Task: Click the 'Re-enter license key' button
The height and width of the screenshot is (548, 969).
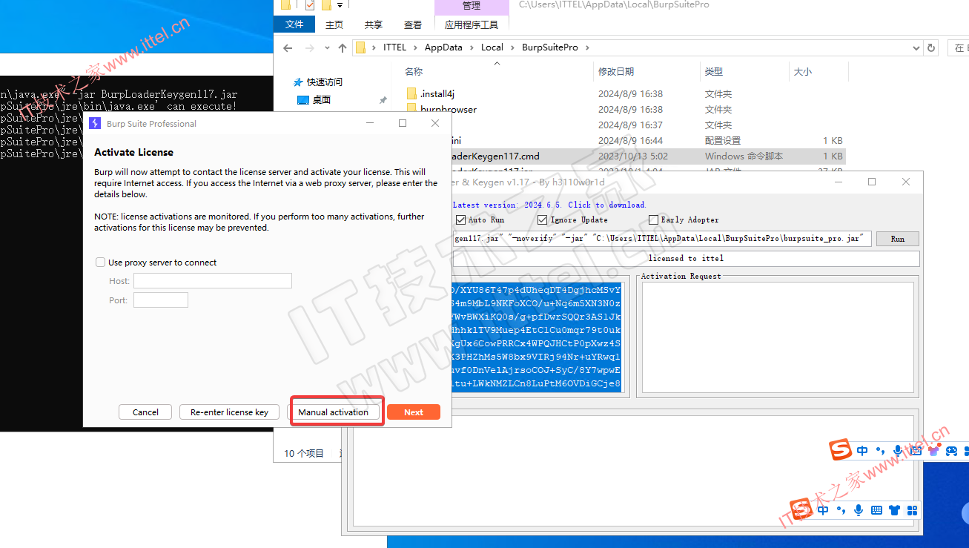Action: [x=229, y=412]
